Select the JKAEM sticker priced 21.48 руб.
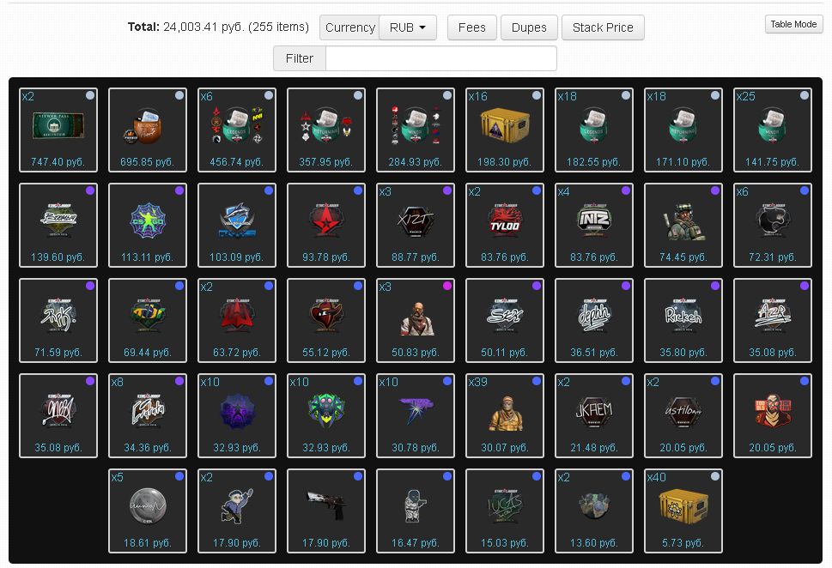 coord(594,415)
